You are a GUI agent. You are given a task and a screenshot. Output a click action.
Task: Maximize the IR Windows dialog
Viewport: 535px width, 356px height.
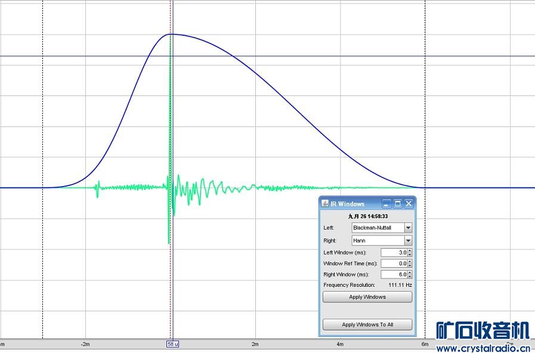point(397,203)
